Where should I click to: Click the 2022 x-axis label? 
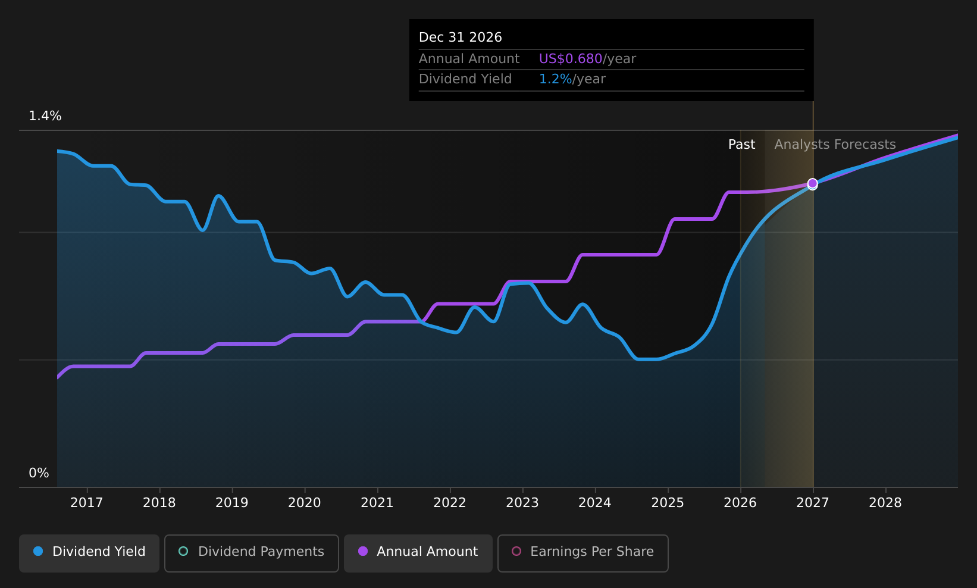click(450, 503)
